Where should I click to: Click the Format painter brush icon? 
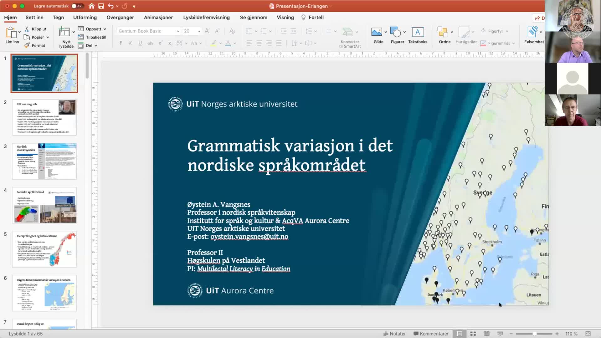pyautogui.click(x=27, y=45)
